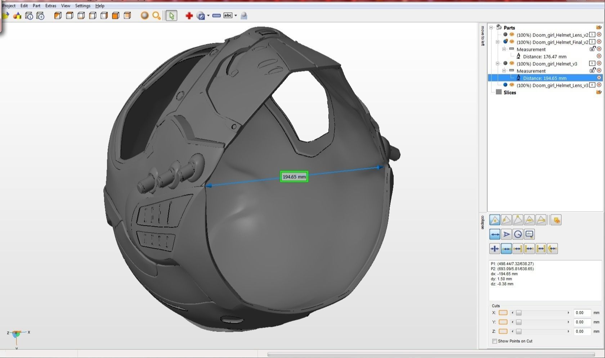Click the magnifying glass zoom icon
The image size is (605, 358).
click(x=156, y=15)
